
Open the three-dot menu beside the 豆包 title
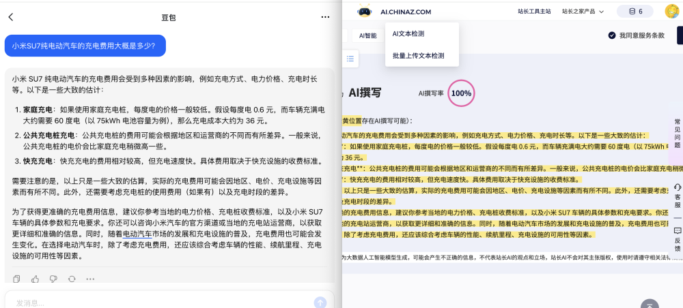pos(325,17)
